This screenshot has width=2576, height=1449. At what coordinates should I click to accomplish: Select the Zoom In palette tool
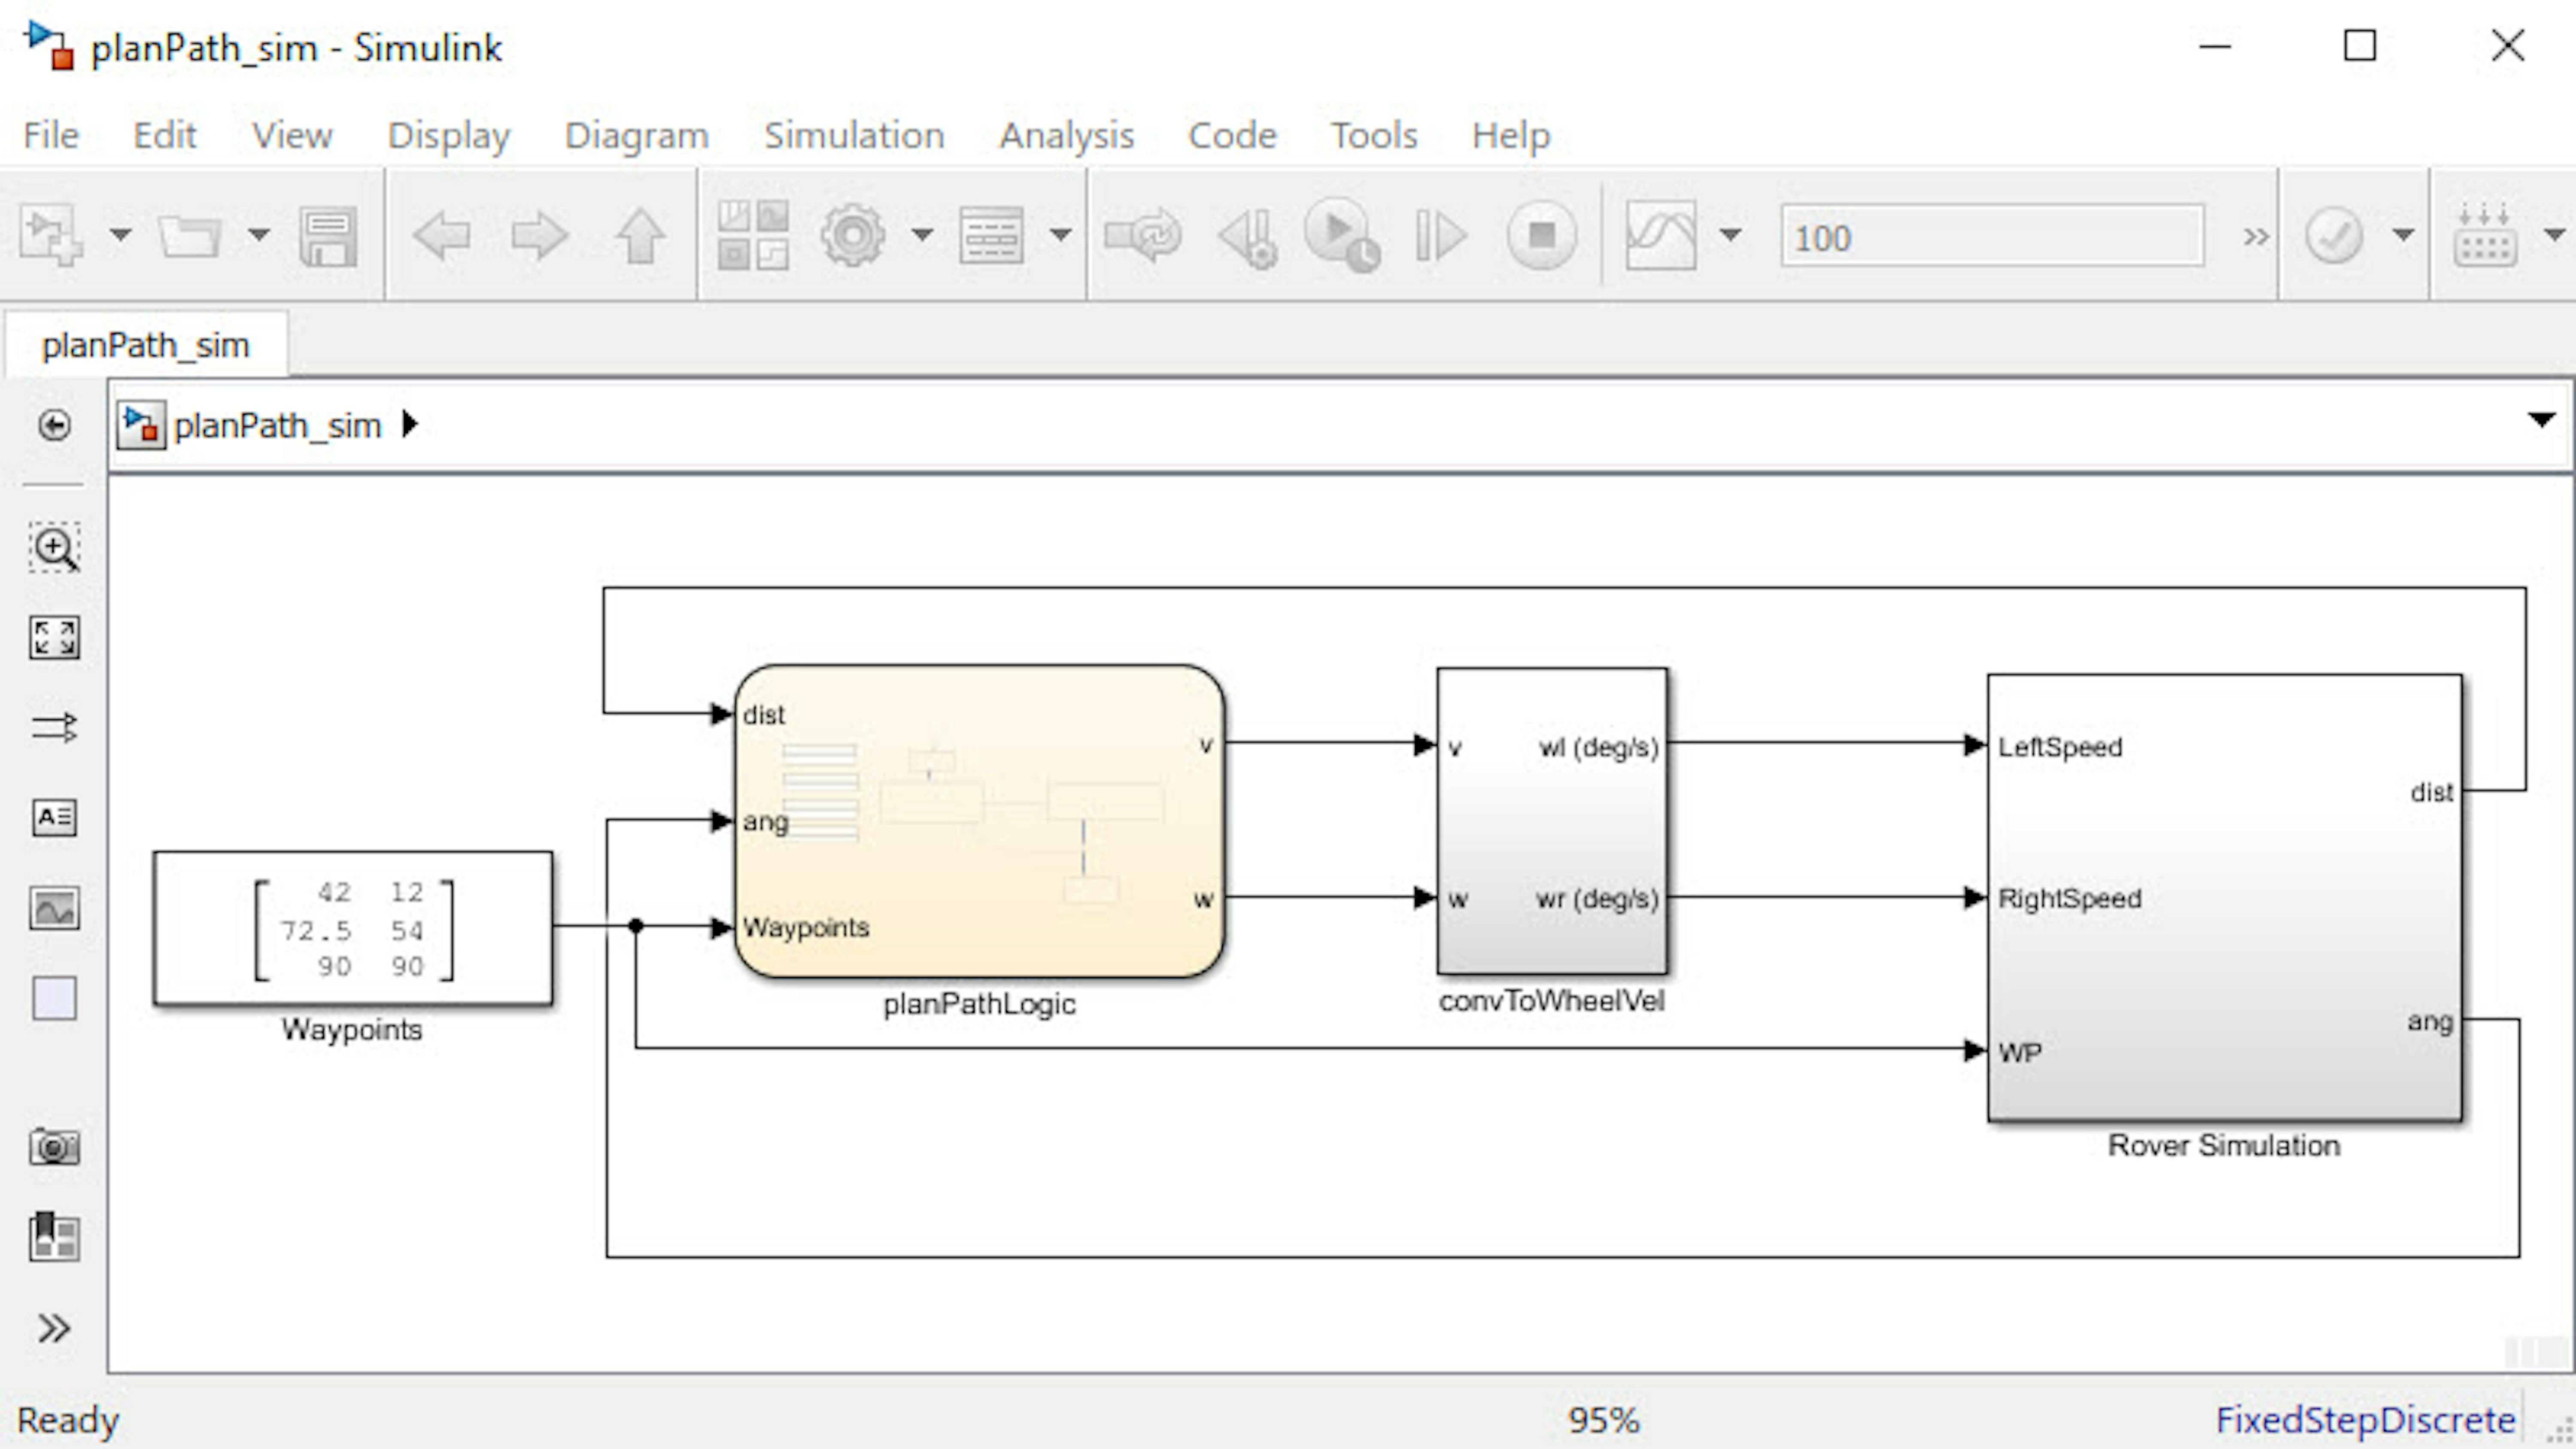54,548
